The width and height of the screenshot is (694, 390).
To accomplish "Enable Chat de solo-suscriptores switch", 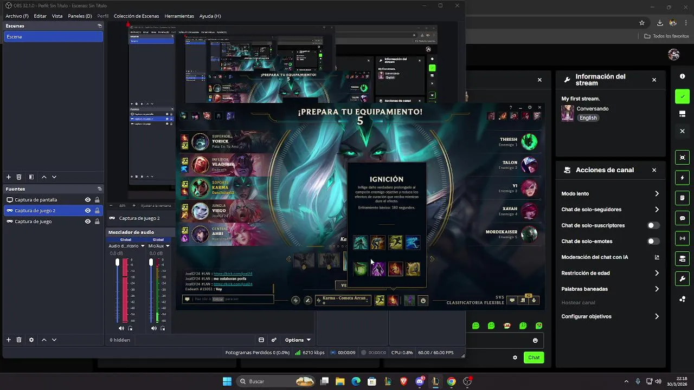I will [653, 225].
